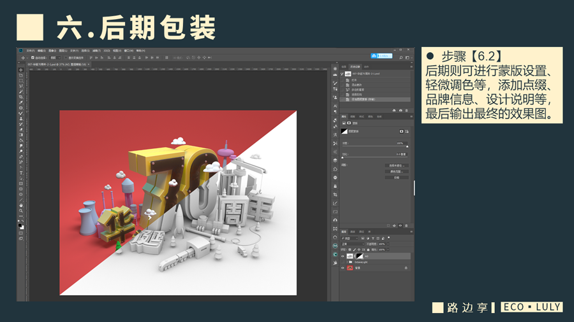Image resolution: width=574 pixels, height=322 pixels.
Task: Click the 反相 (Invert) mask button
Action: (397, 178)
